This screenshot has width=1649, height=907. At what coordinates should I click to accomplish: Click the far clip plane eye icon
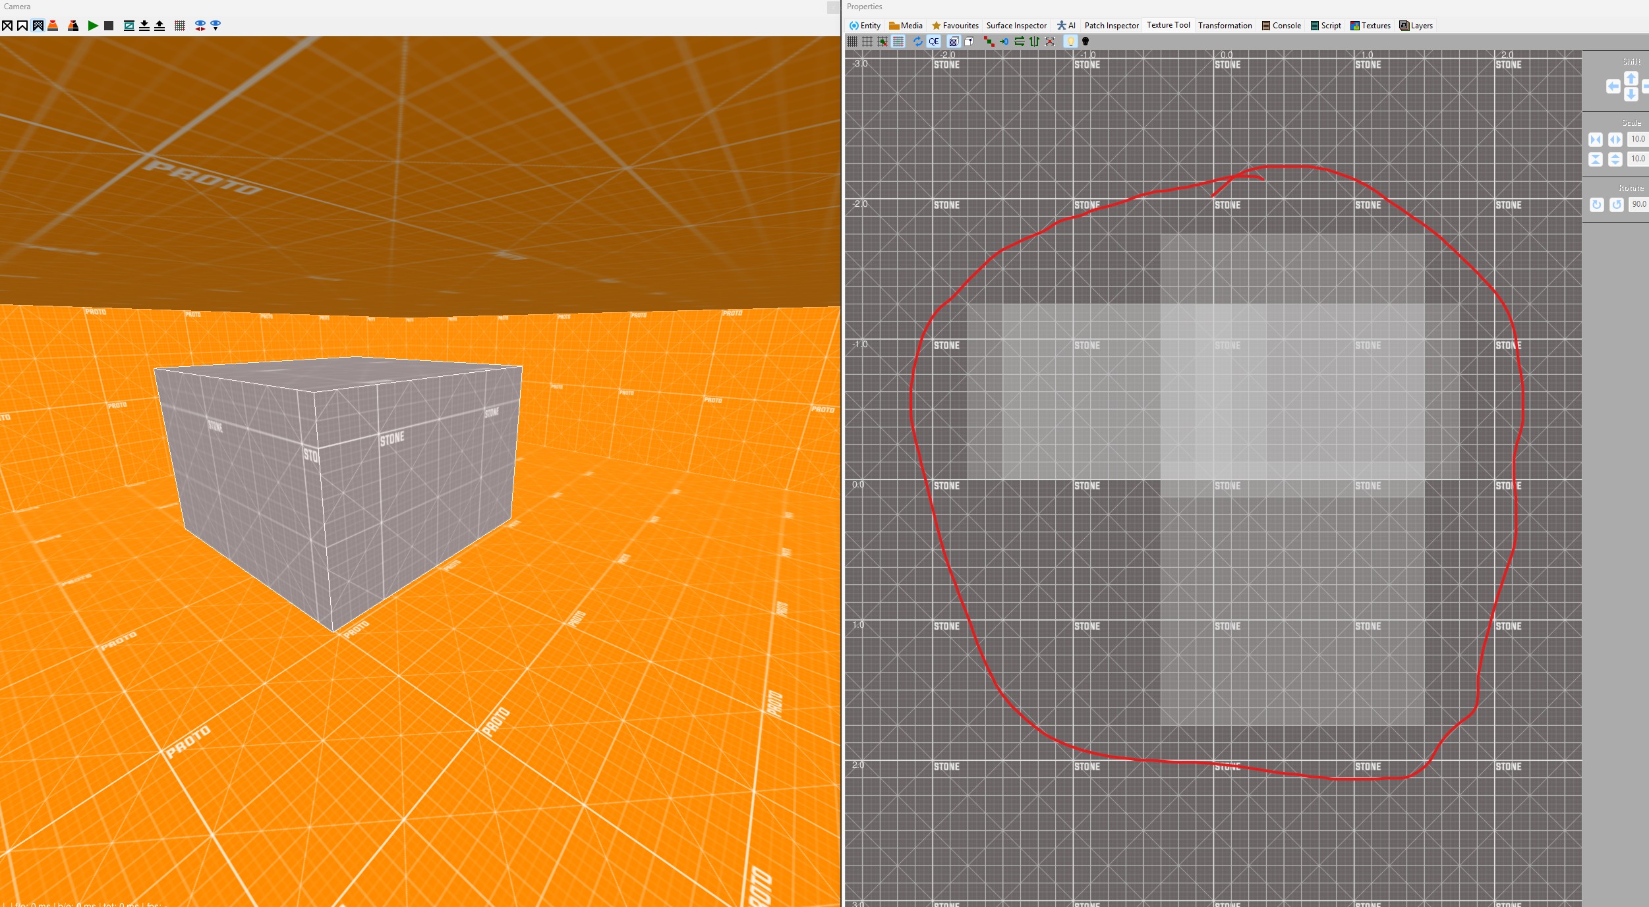200,26
